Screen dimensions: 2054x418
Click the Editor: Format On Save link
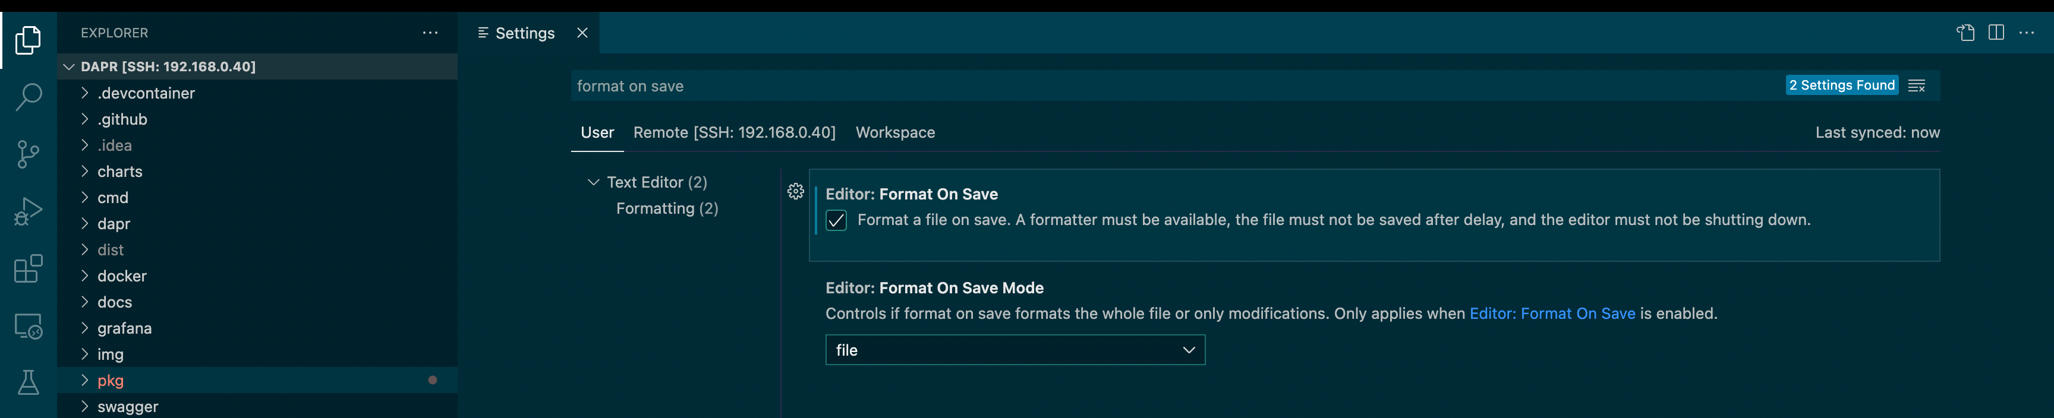coord(1552,313)
